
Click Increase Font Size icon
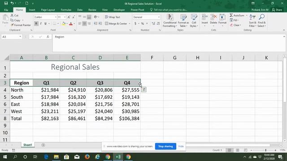[69, 17]
